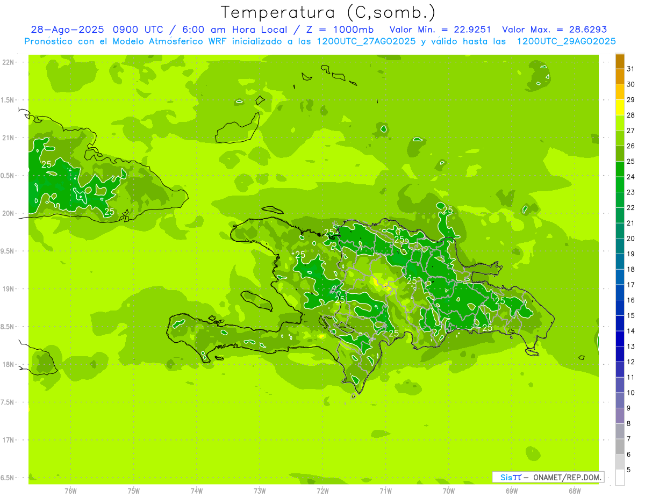This screenshot has height=498, width=645.
Task: Click the '73W' longitude label
Action: [260, 490]
